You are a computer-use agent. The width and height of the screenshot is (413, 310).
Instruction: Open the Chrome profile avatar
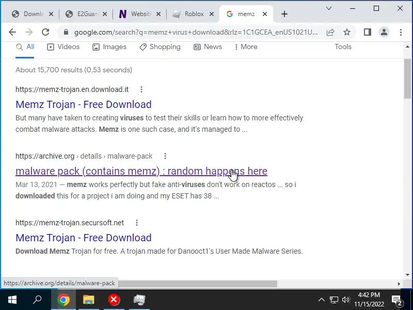(384, 32)
